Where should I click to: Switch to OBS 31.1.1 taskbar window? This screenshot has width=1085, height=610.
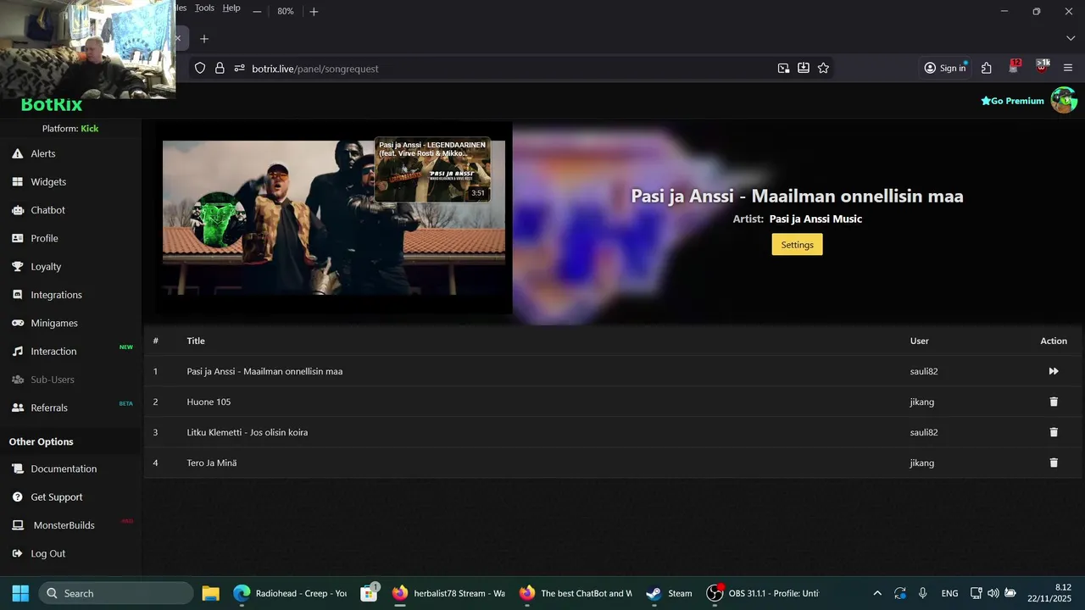tap(763, 593)
